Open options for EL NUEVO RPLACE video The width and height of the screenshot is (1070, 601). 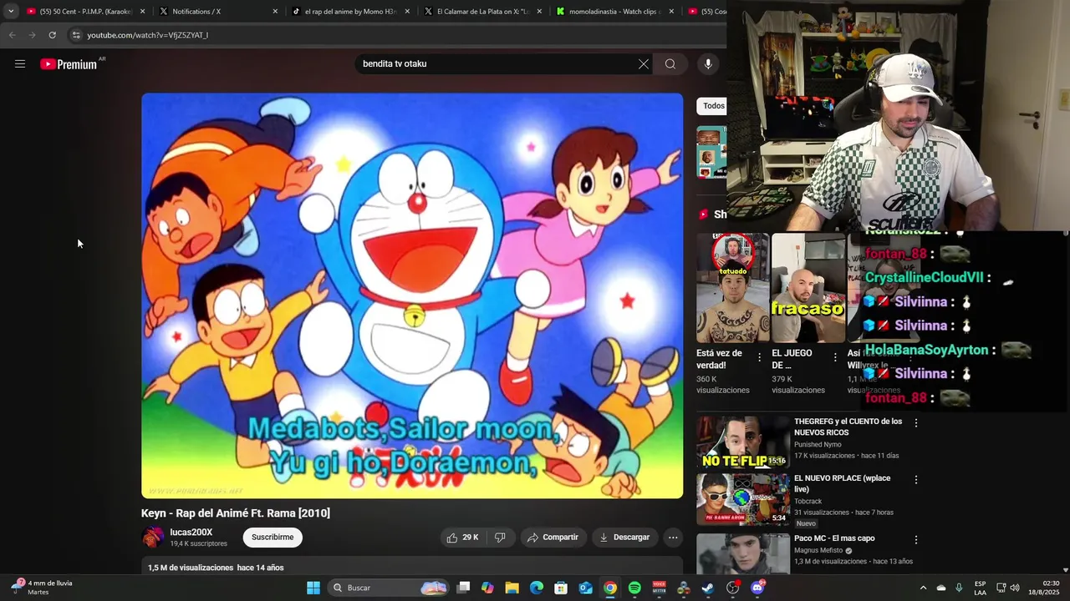click(916, 480)
